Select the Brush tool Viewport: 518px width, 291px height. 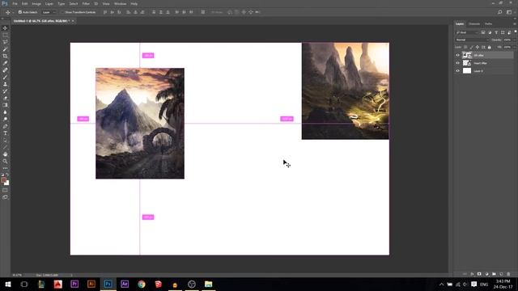tap(5, 78)
